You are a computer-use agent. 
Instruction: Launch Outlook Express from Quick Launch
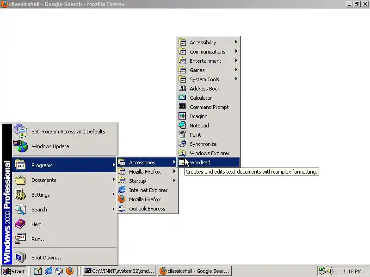pyautogui.click(x=59, y=271)
